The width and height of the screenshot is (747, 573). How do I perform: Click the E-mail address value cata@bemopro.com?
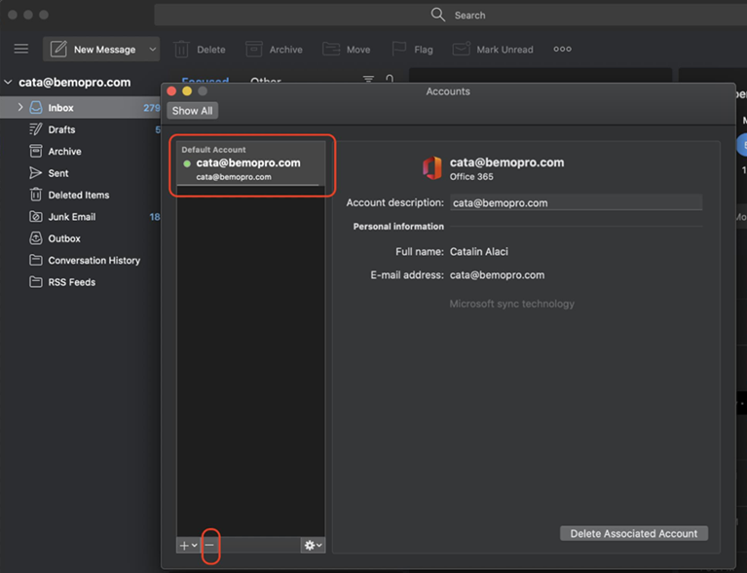point(497,275)
